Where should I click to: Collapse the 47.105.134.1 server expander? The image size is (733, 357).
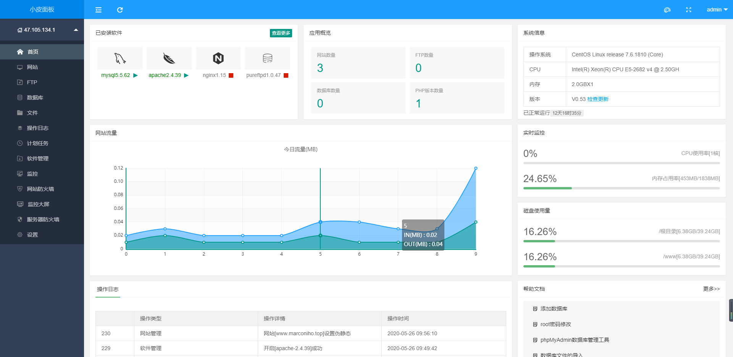(76, 30)
